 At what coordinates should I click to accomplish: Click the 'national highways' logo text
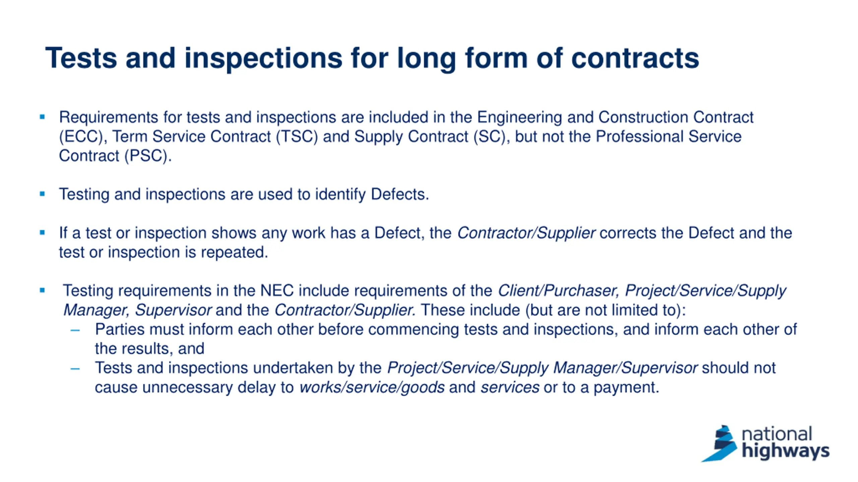[786, 443]
